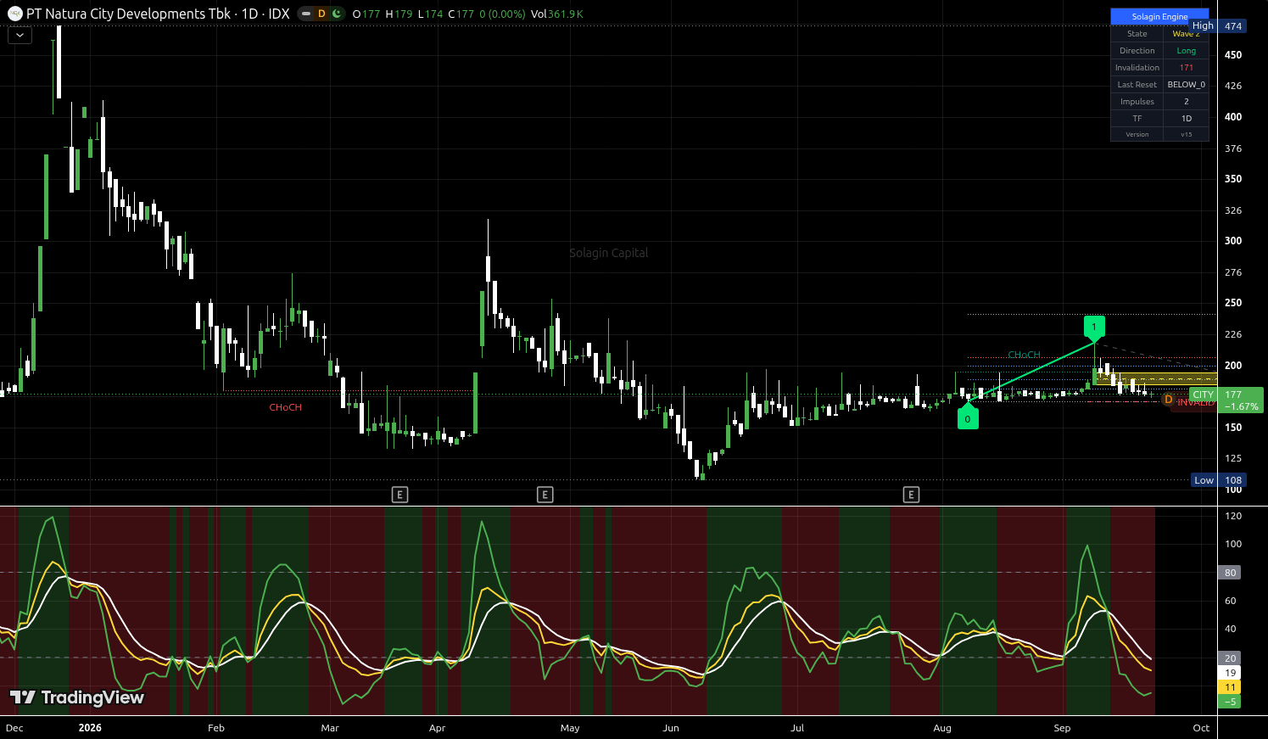This screenshot has height=739, width=1268.
Task: Click the High 474 price label
Action: pyautogui.click(x=1218, y=26)
